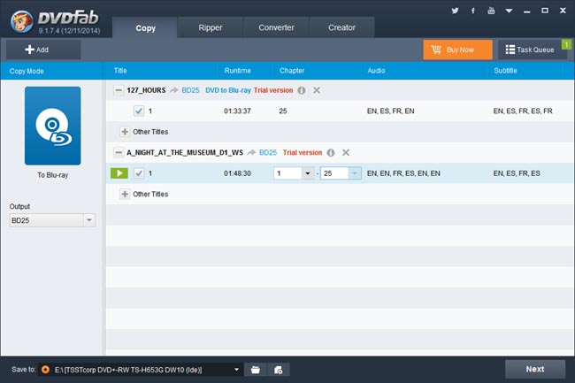Click the Buy Now cart button
This screenshot has height=383, width=575.
(457, 50)
